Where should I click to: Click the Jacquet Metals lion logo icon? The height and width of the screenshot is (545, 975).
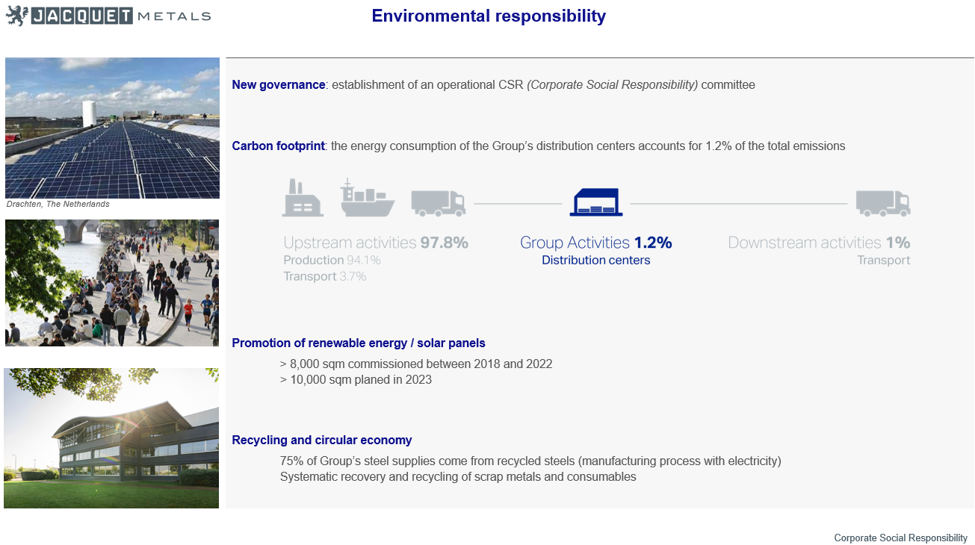pyautogui.click(x=16, y=15)
